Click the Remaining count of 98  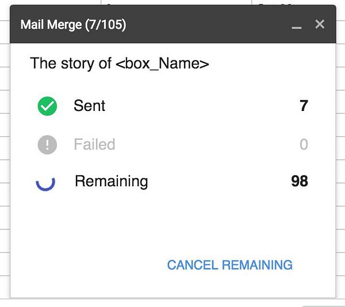point(299,182)
